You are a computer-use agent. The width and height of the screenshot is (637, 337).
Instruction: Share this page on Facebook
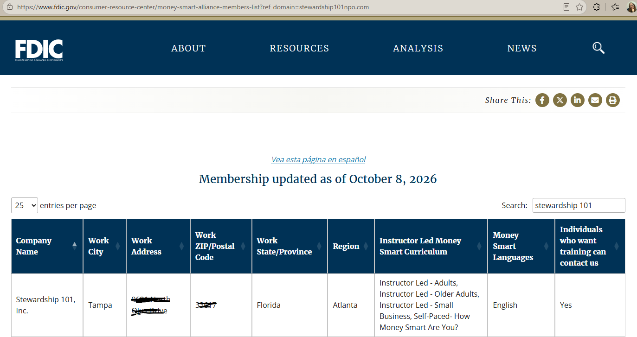pyautogui.click(x=542, y=100)
